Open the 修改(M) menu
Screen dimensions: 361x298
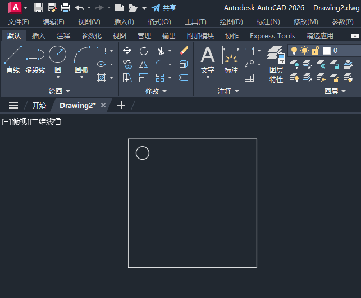tap(306, 22)
